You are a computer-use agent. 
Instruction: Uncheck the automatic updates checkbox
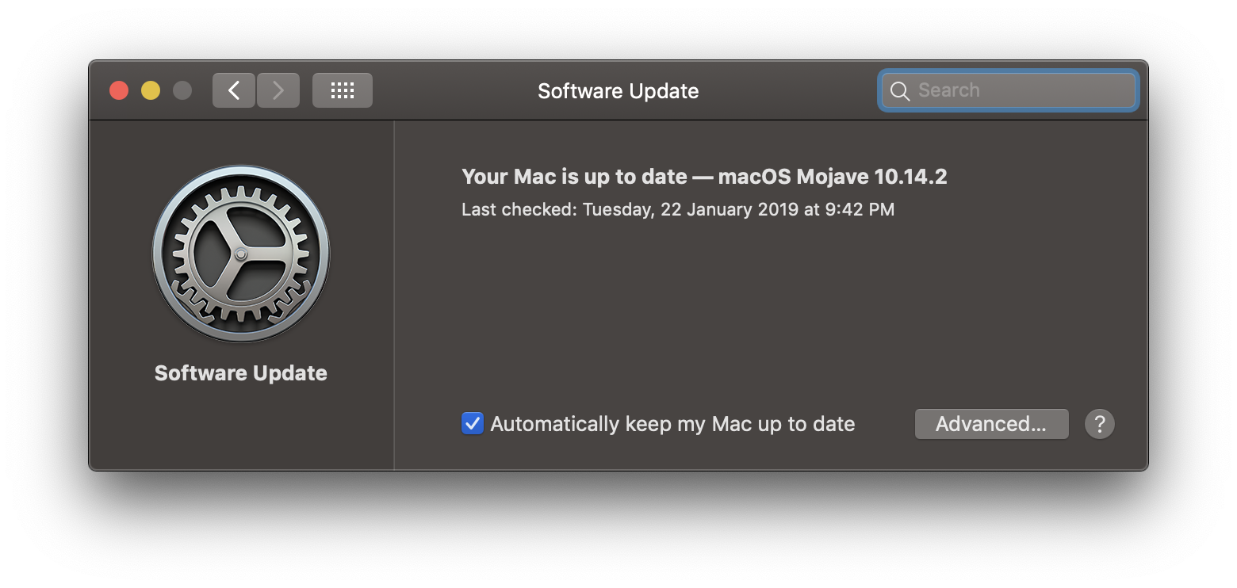(x=473, y=423)
